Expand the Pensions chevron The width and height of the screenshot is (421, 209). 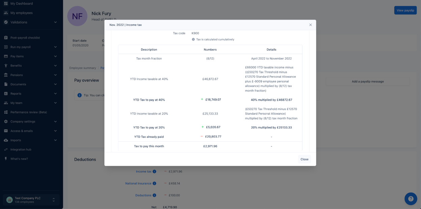(x=55, y=75)
